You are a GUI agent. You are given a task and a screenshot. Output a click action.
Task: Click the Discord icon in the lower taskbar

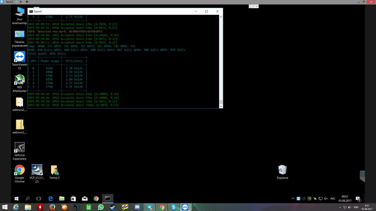coord(137,207)
